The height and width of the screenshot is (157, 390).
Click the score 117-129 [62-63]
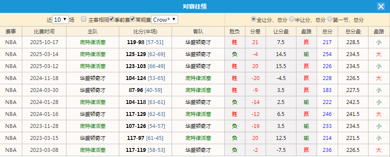click(x=145, y=114)
